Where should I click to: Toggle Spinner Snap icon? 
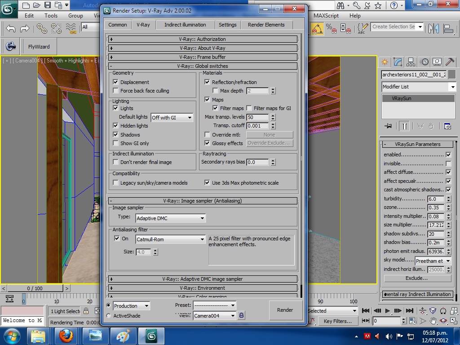pyautogui.click(x=345, y=28)
